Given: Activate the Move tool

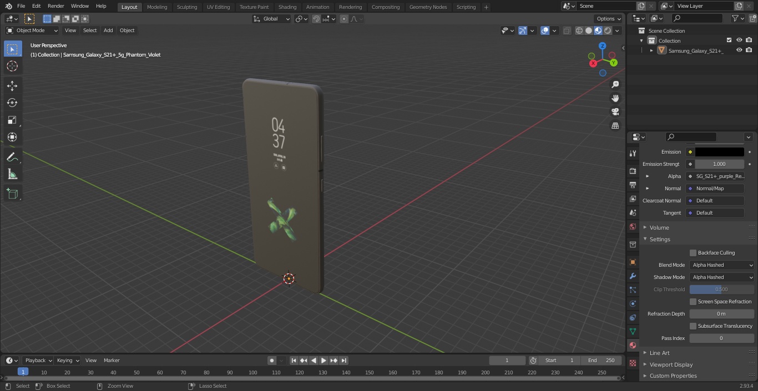Looking at the screenshot, I should [x=12, y=85].
